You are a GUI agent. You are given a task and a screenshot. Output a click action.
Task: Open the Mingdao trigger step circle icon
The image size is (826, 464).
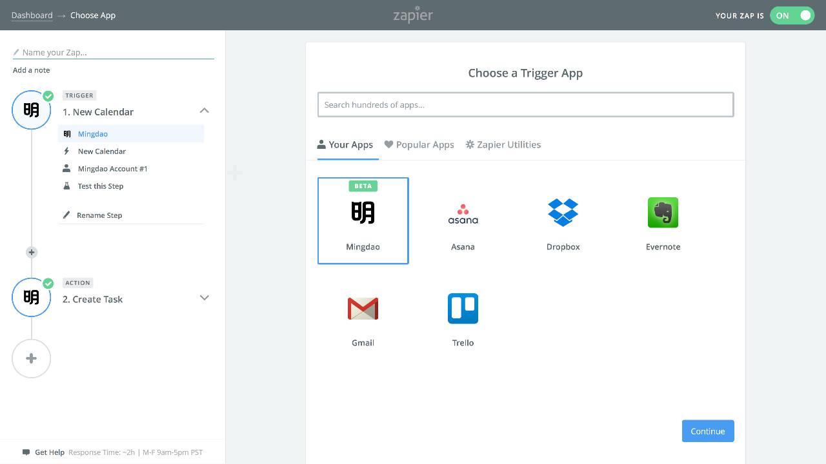[x=31, y=110]
